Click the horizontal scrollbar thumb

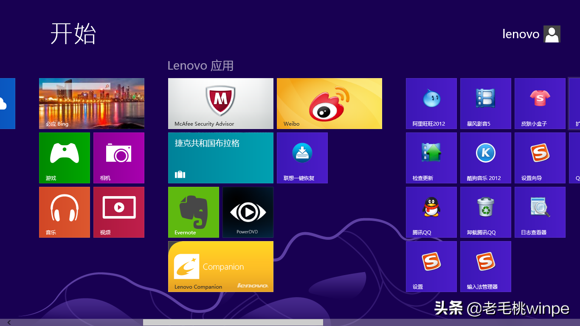[233, 323]
